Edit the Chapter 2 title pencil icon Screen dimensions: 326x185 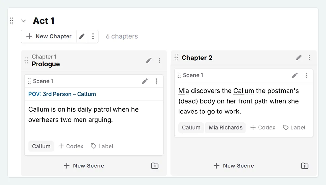coord(299,58)
